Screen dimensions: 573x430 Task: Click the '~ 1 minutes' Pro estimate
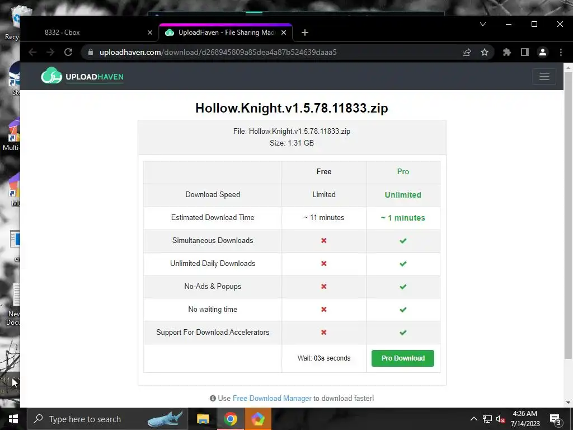tap(403, 218)
